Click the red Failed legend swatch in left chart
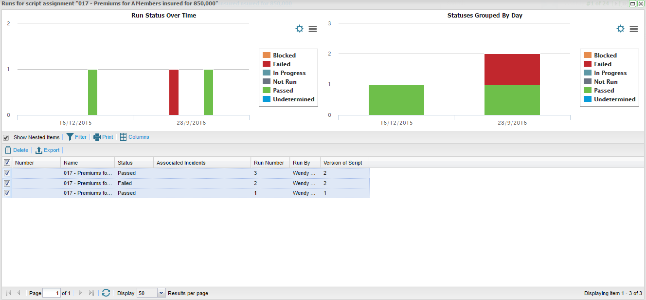 pyautogui.click(x=266, y=64)
